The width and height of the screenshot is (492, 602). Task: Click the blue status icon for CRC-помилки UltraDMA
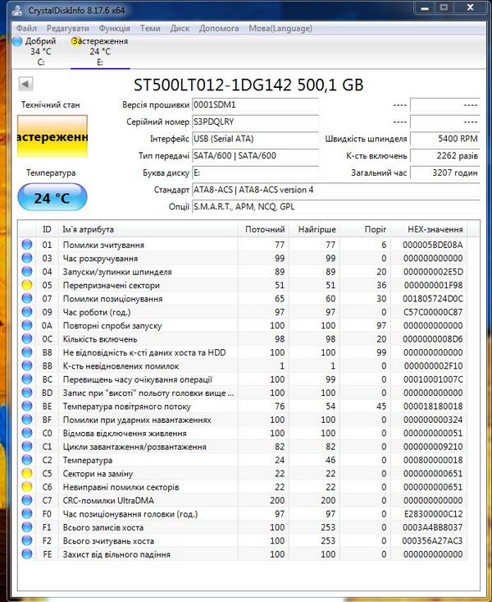(x=28, y=501)
